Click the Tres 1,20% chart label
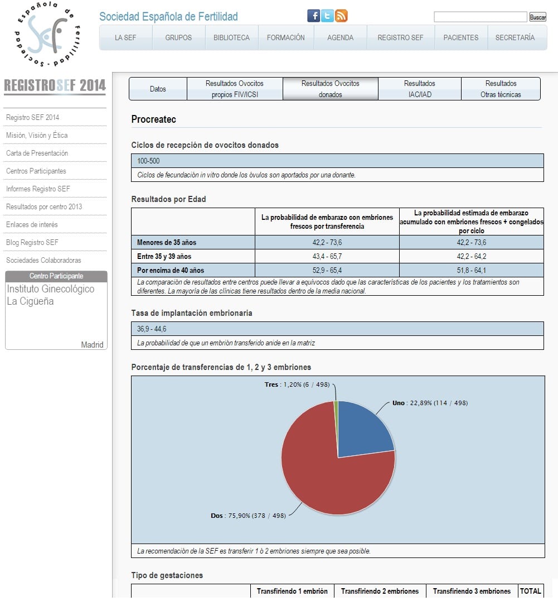This screenshot has height=601, width=558. point(297,384)
